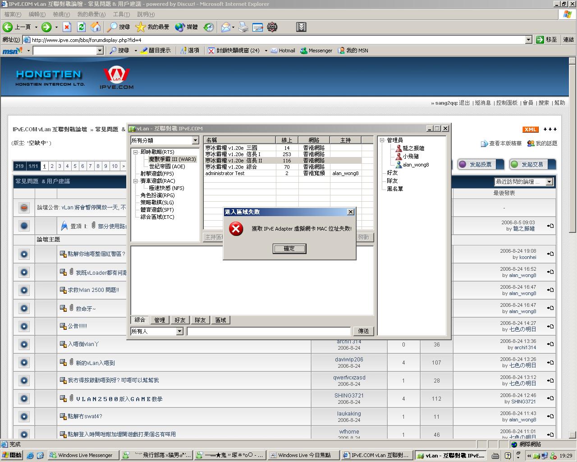The width and height of the screenshot is (577, 462).
Task: Click the thread icon beside 點解你地唔整個紅警區
Action: [63, 254]
